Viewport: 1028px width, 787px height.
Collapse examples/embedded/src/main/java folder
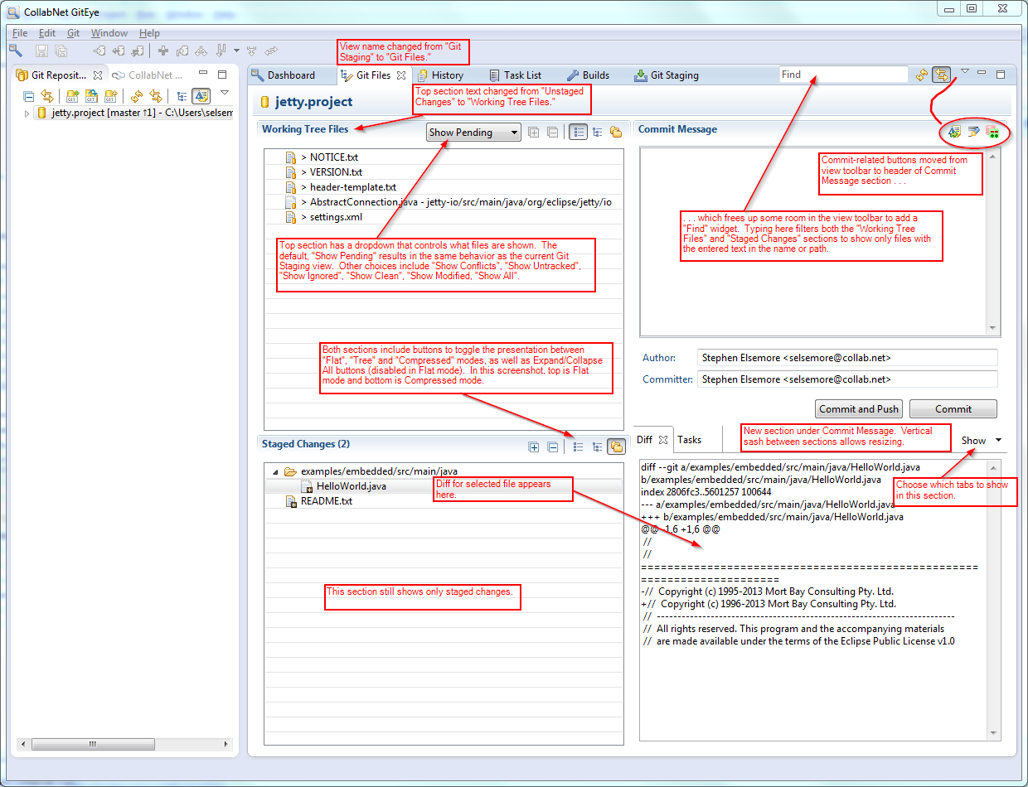pos(275,471)
